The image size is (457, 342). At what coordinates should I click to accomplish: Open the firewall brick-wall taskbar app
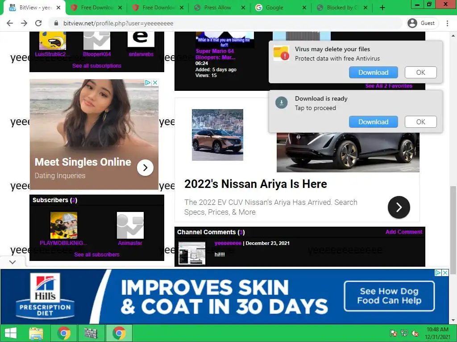[x=91, y=333]
